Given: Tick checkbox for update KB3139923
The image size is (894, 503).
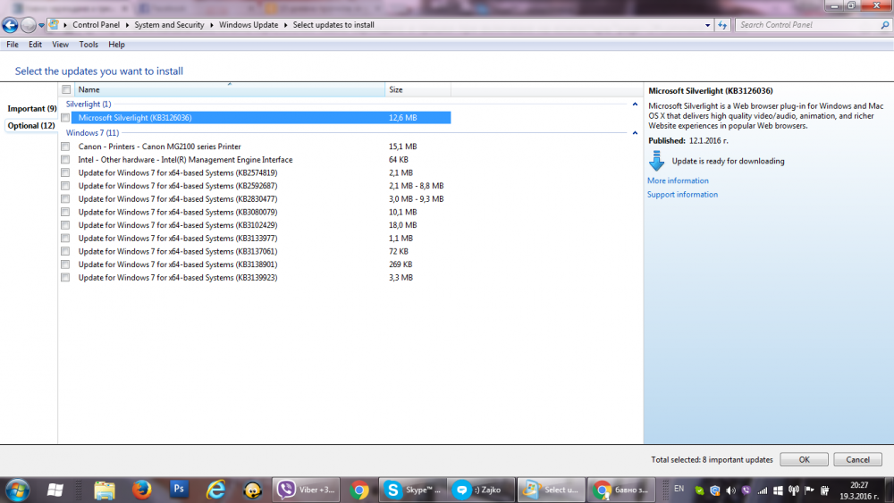Looking at the screenshot, I should 65,278.
